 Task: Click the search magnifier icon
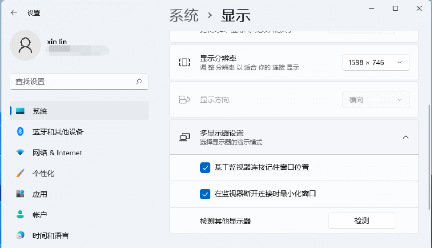click(139, 81)
